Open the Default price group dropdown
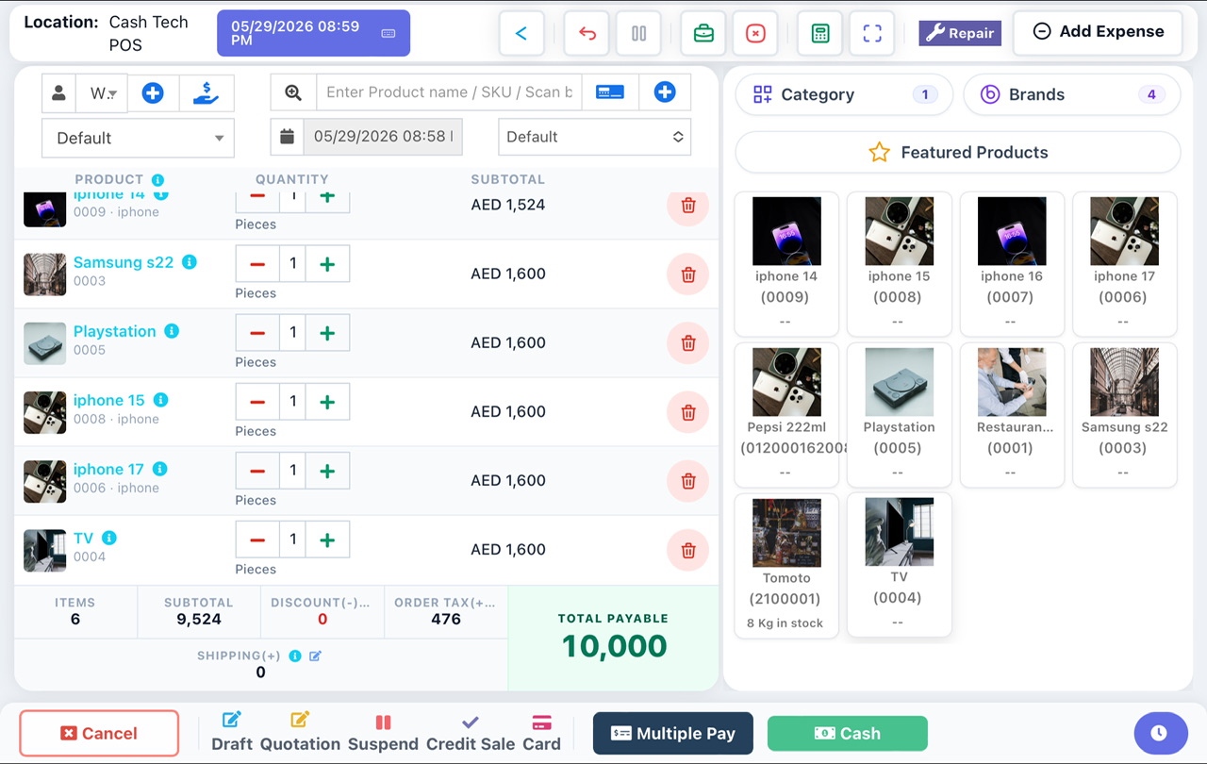Image resolution: width=1207 pixels, height=764 pixels. point(139,138)
